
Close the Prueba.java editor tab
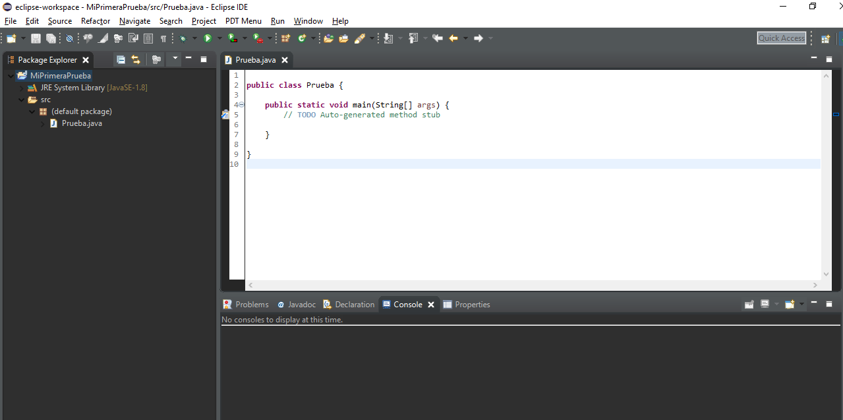point(285,60)
